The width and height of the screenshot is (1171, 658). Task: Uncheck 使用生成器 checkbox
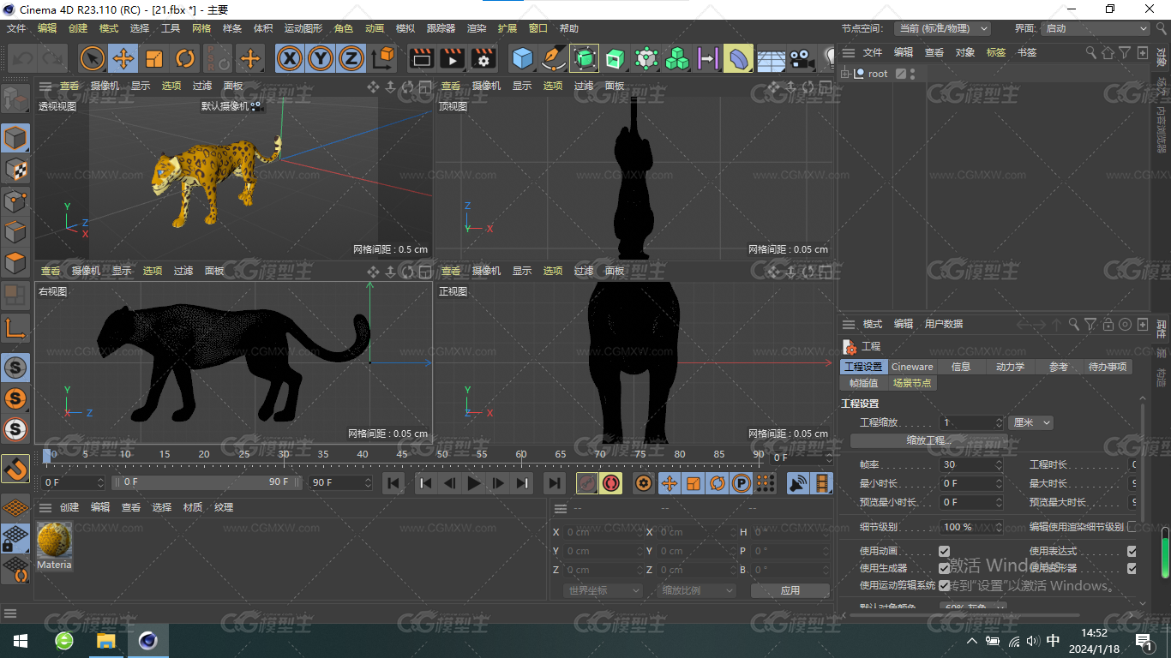point(944,568)
